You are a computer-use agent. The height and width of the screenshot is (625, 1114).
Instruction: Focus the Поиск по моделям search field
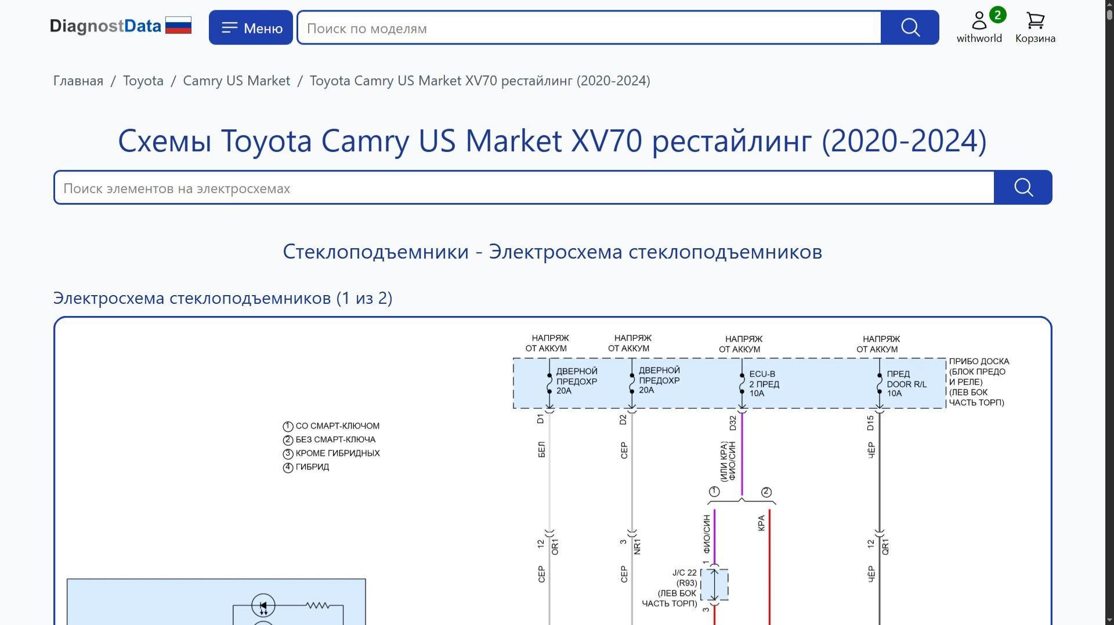[x=589, y=28]
